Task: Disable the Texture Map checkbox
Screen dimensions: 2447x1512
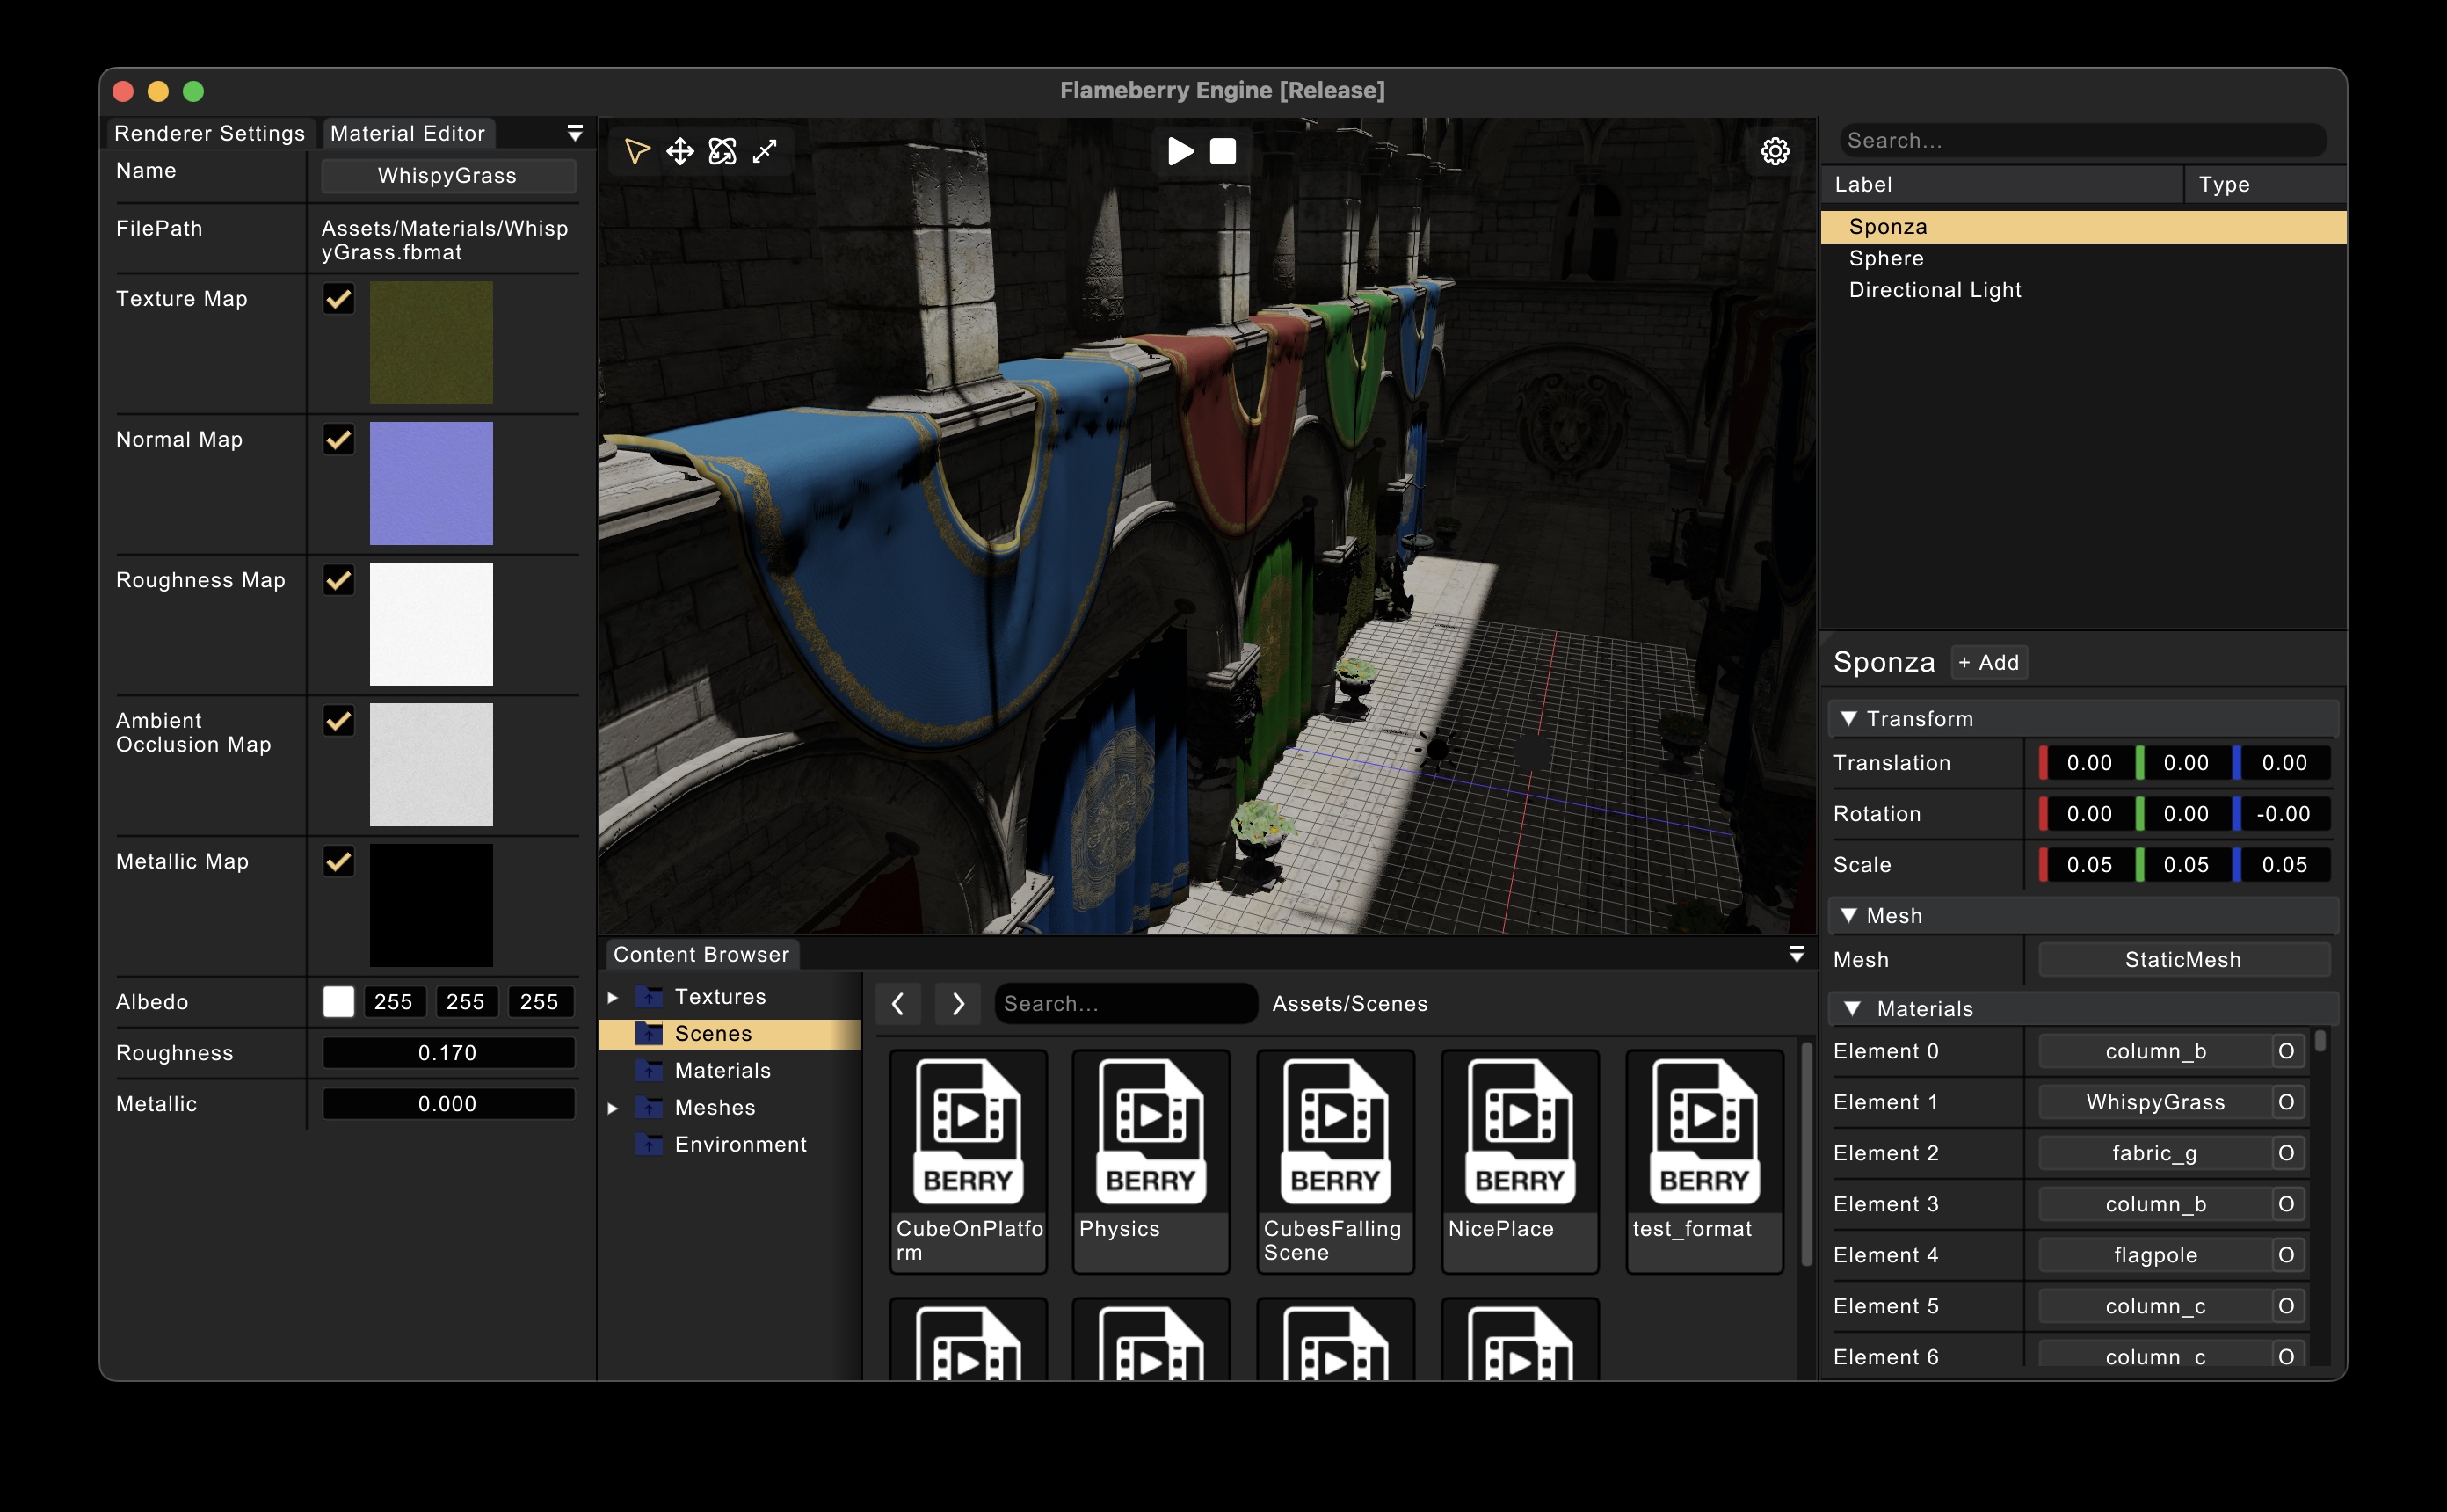Action: [339, 299]
